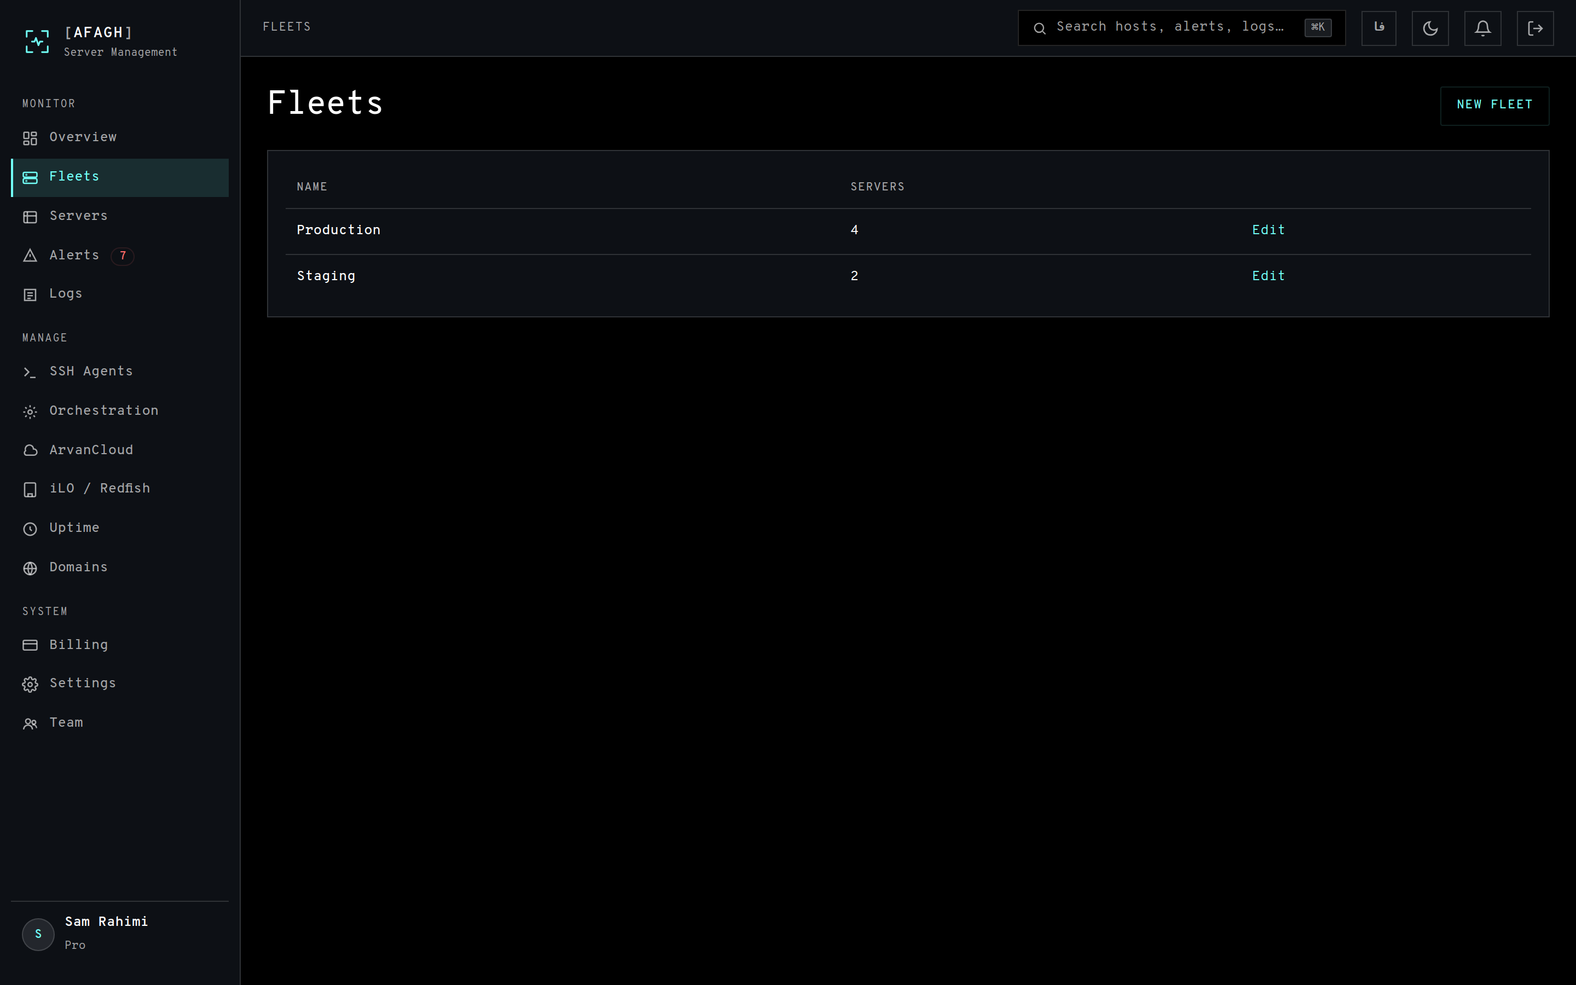1576x985 pixels.
Task: Create a new fleet
Action: [x=1494, y=106]
